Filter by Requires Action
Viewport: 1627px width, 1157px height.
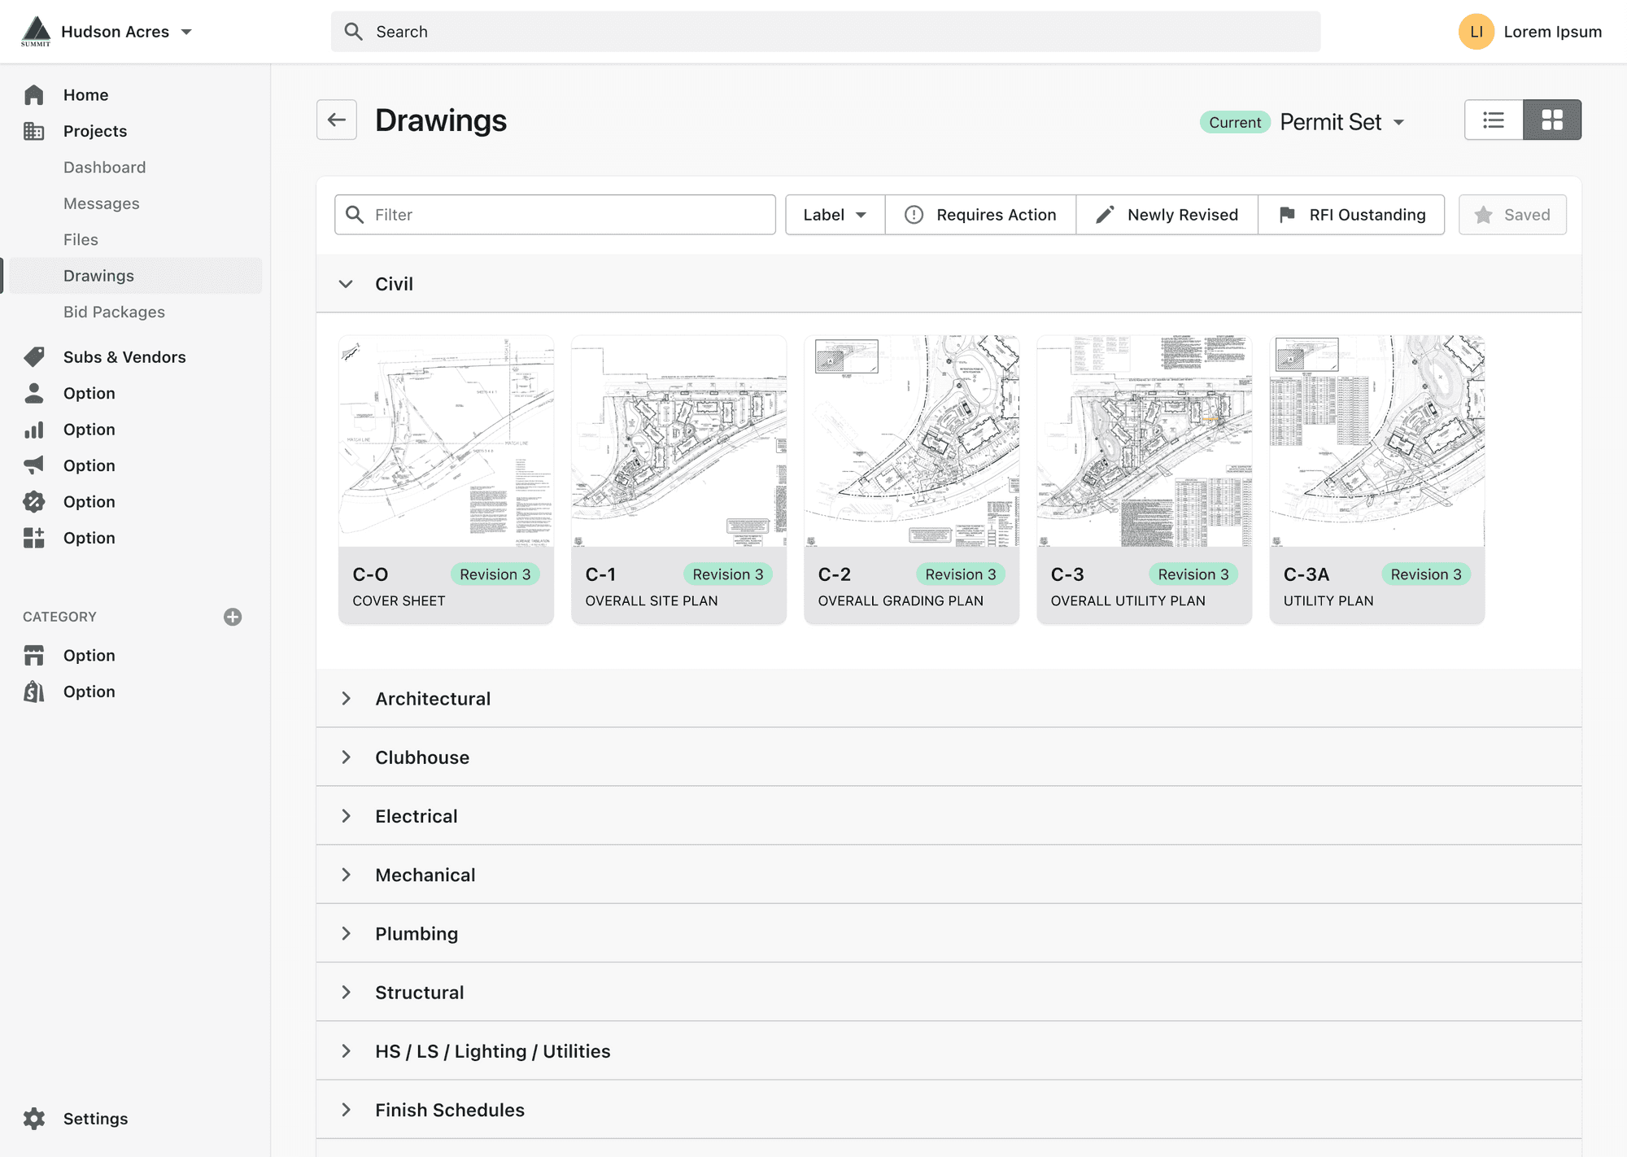(980, 215)
